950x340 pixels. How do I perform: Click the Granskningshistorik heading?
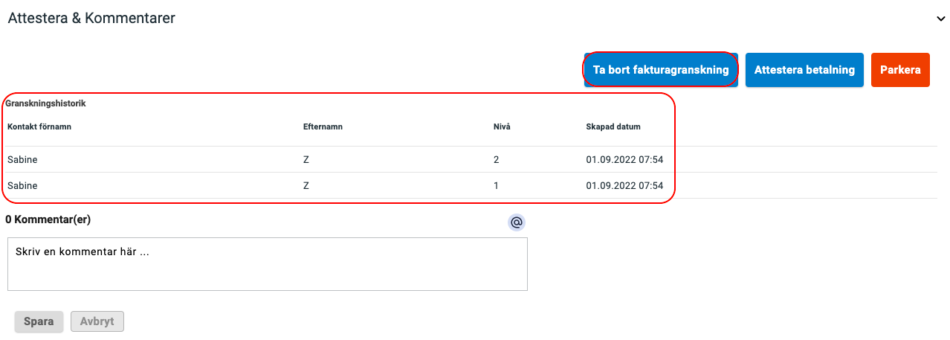[x=45, y=103]
